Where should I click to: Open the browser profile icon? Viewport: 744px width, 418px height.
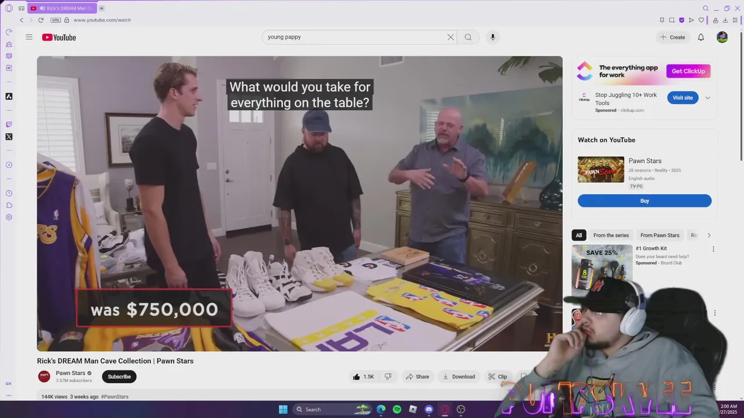tap(714, 20)
